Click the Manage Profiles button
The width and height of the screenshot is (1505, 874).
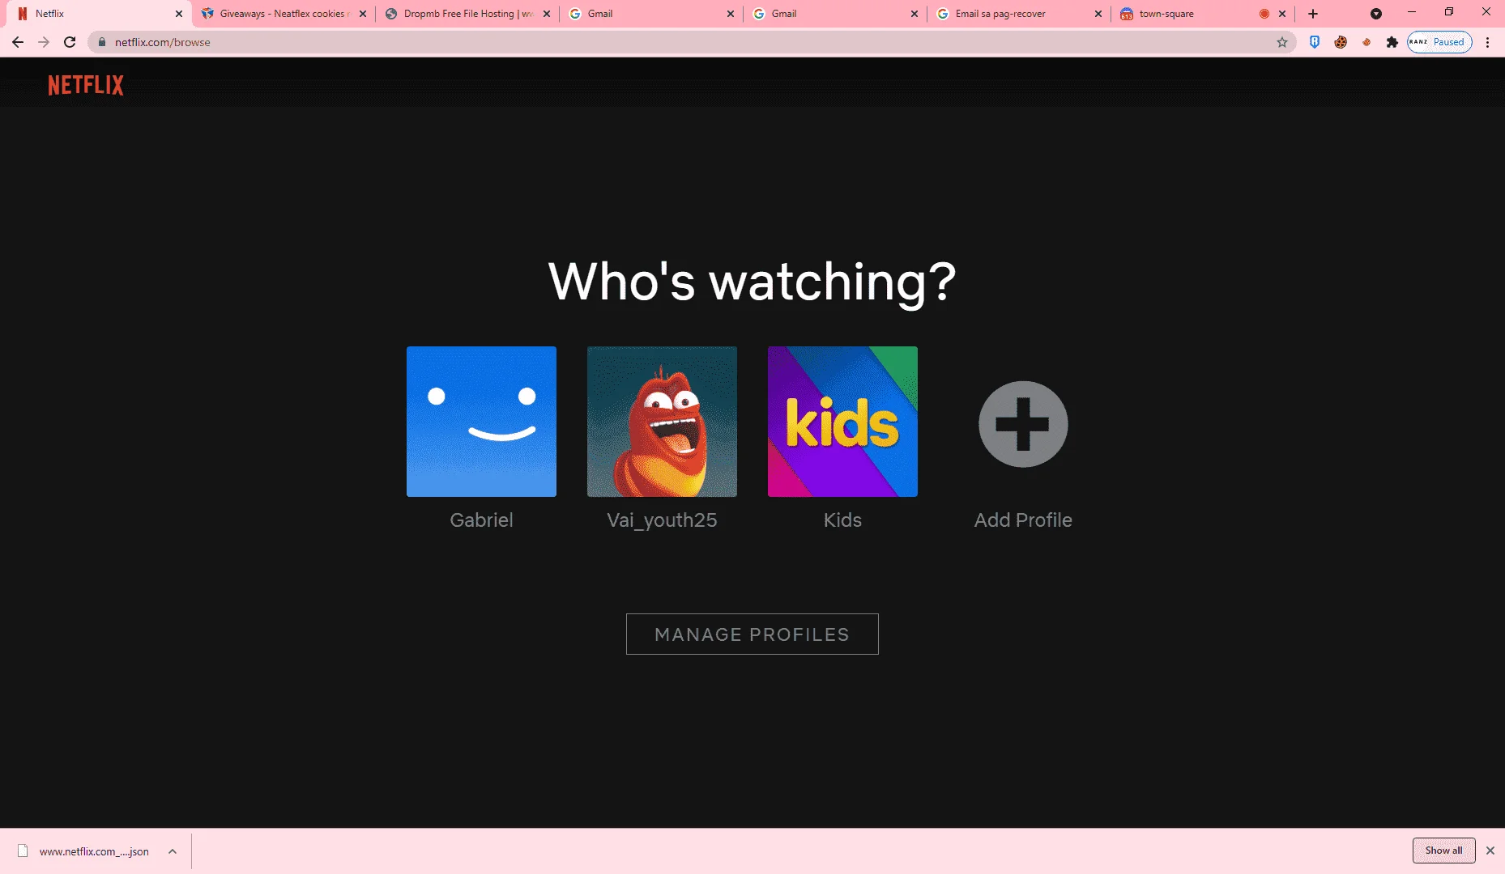752,634
